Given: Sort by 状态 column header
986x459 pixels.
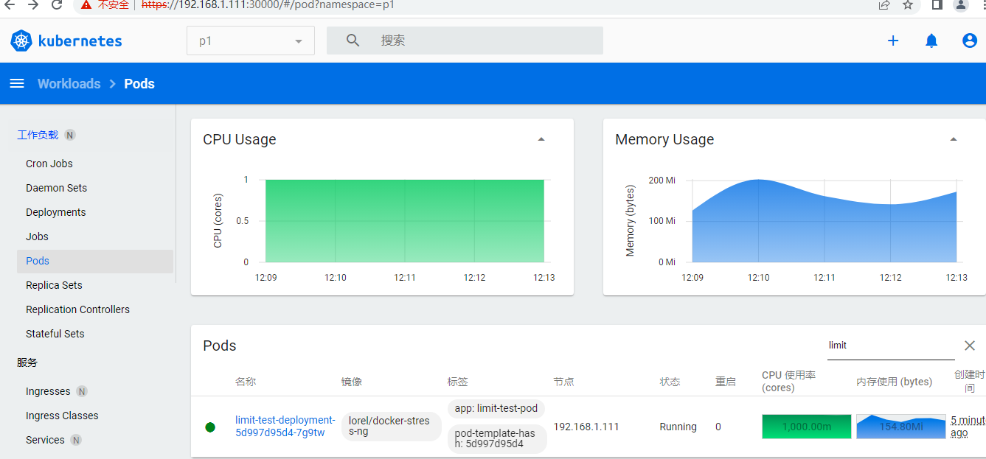Looking at the screenshot, I should pos(670,382).
